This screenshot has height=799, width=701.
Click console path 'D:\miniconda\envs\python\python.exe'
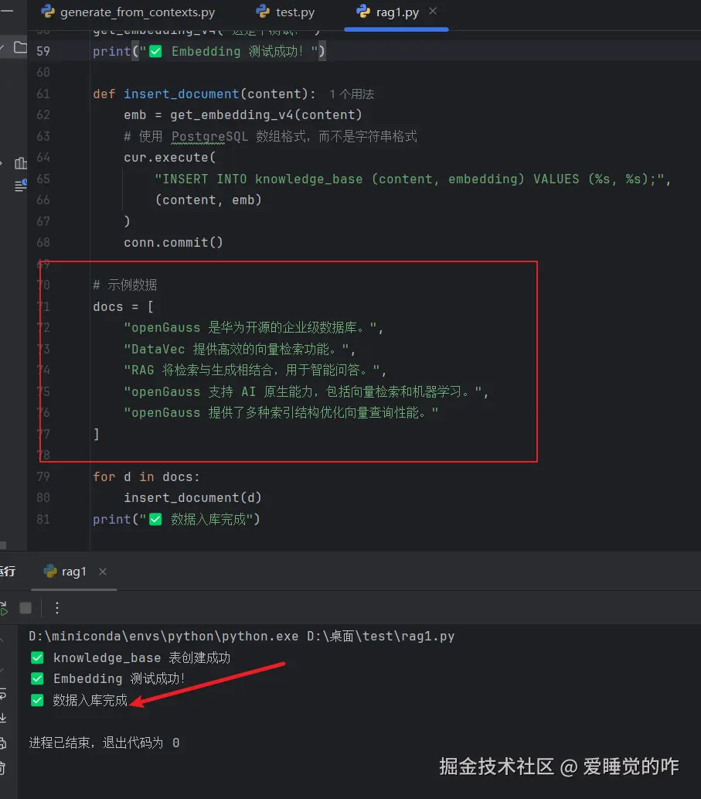tap(163, 637)
